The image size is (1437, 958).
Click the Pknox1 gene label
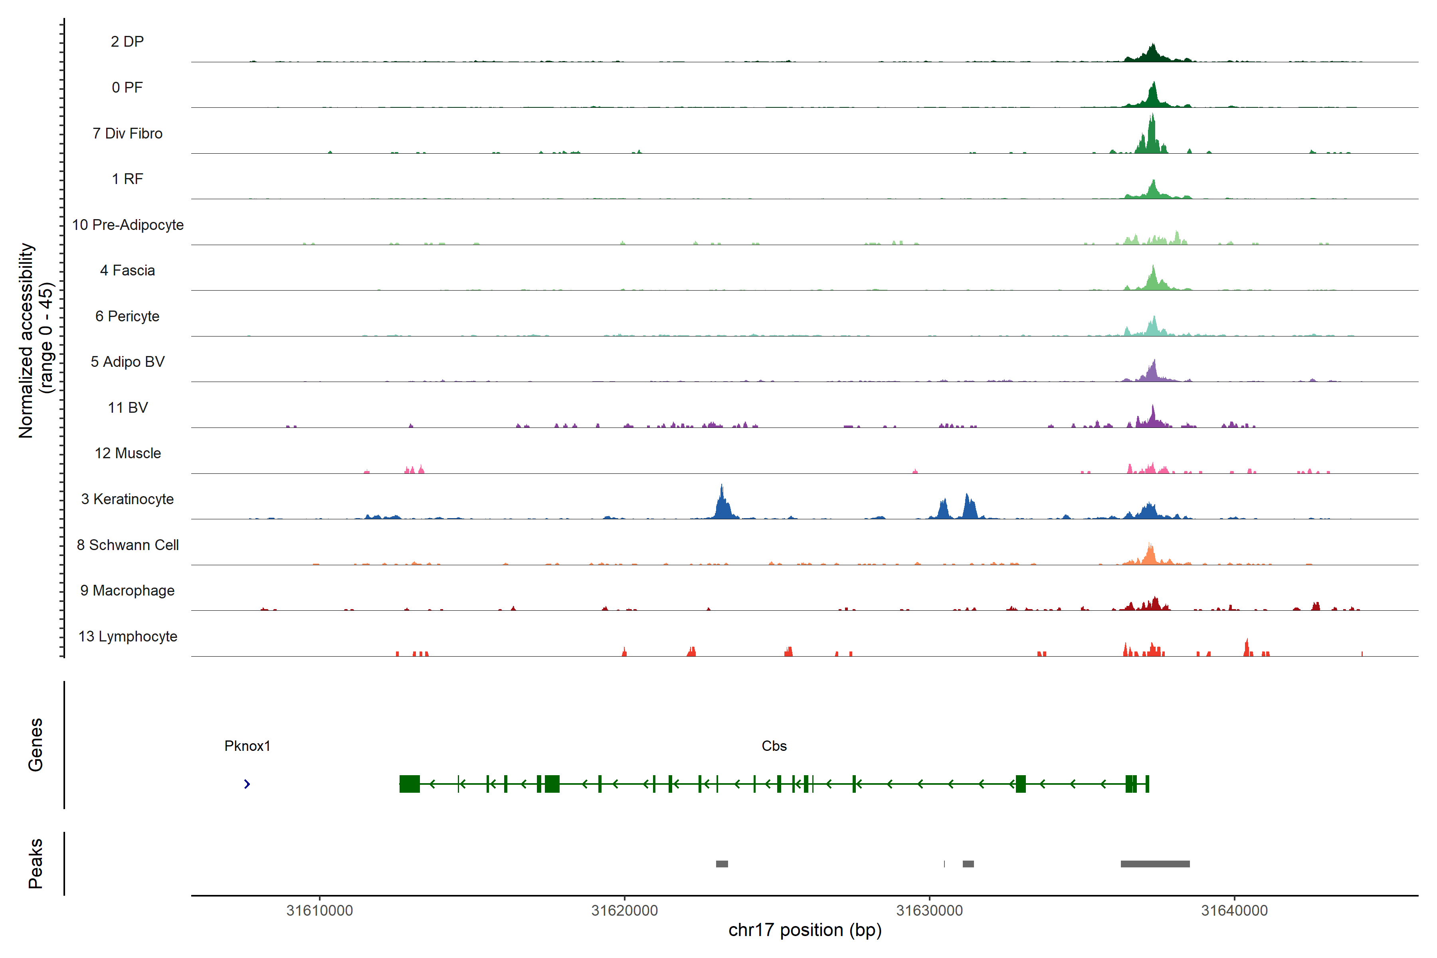point(247,746)
